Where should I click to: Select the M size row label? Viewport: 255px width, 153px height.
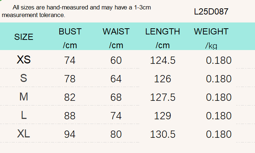tap(24, 97)
